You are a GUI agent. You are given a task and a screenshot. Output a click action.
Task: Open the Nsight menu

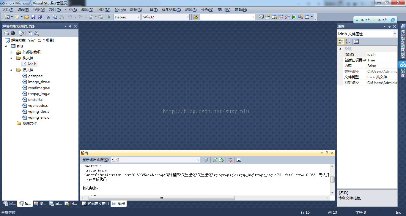(x=120, y=10)
